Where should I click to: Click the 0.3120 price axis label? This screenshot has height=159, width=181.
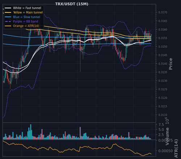tap(163, 98)
